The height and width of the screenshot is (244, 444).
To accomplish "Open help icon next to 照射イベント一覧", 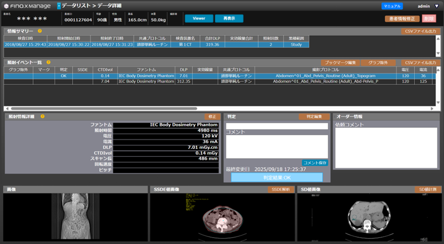I will (49, 62).
